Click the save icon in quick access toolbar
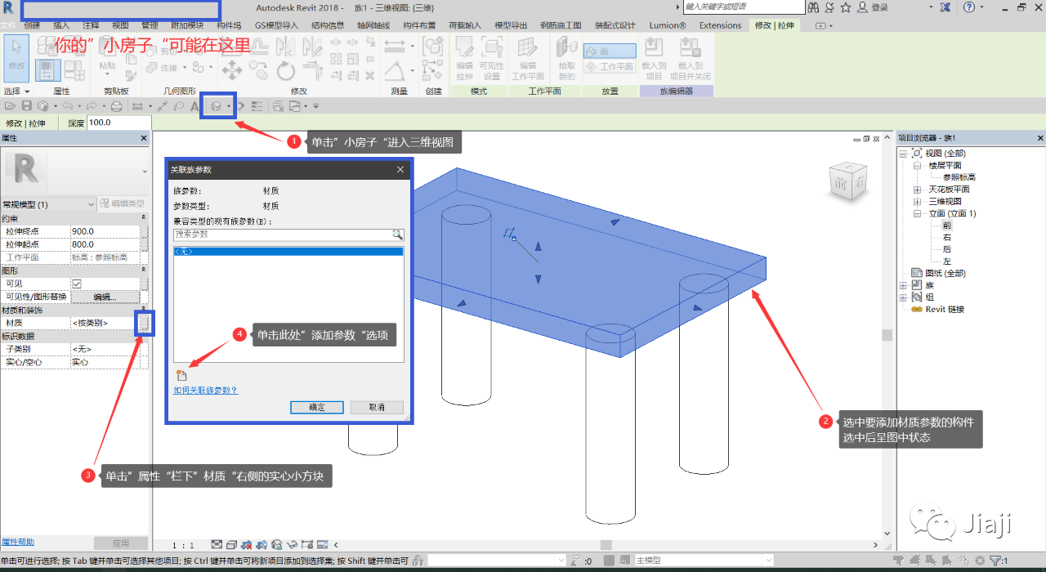 [27, 106]
